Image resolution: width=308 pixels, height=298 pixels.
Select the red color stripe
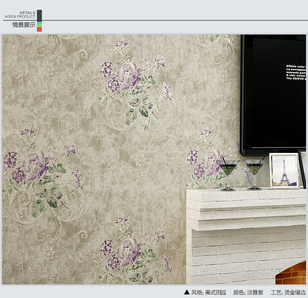[39, 29]
